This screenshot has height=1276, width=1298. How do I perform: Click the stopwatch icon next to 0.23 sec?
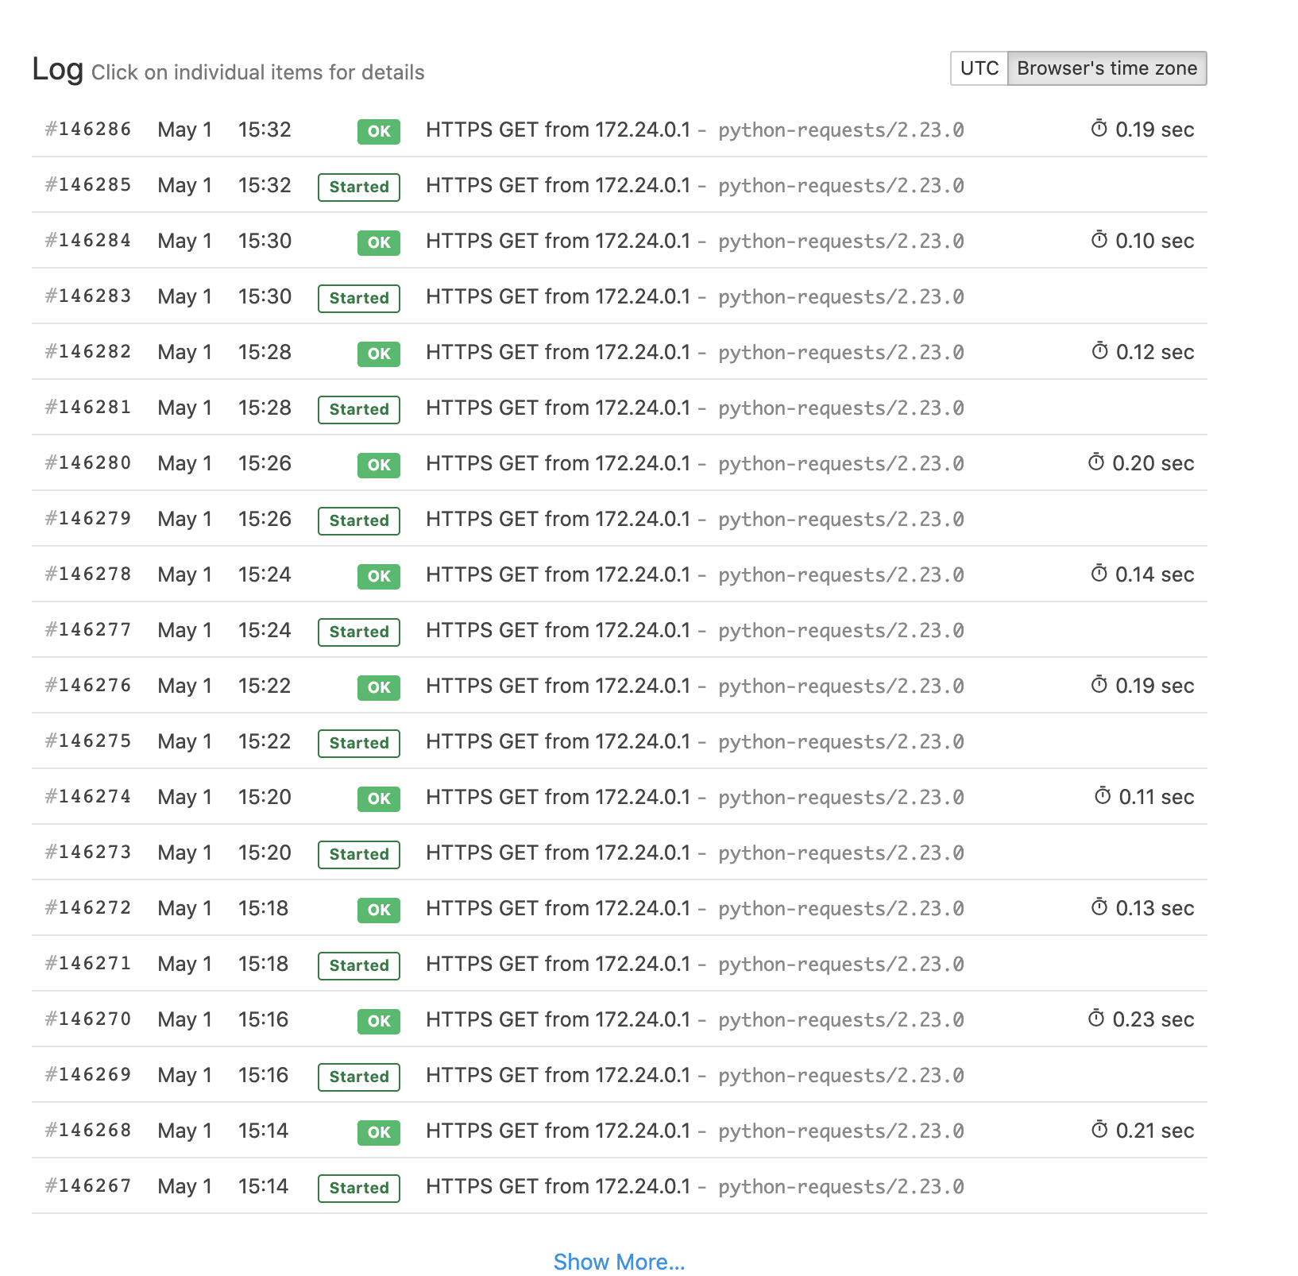tap(1099, 1019)
